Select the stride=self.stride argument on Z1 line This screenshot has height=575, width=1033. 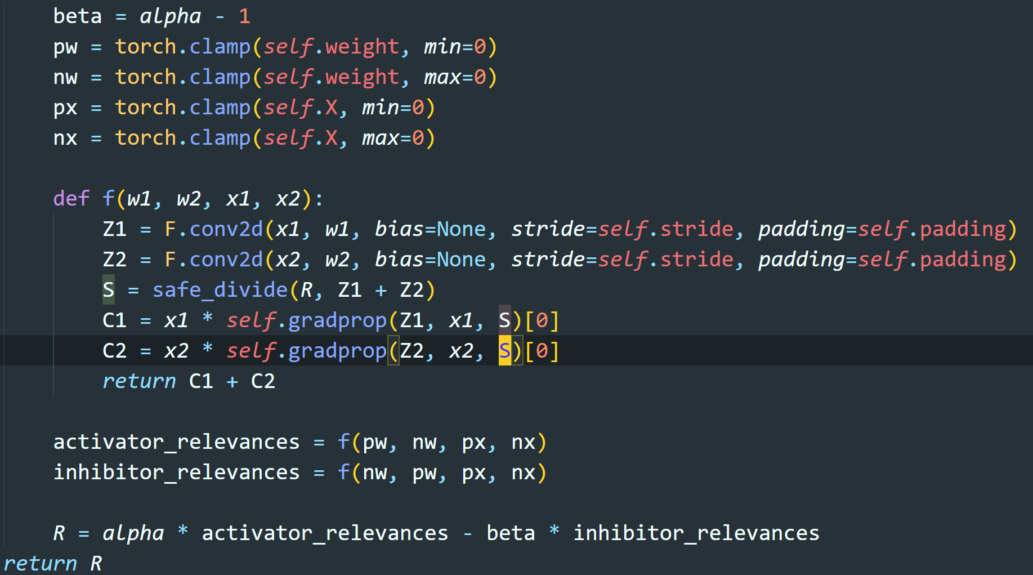[625, 229]
